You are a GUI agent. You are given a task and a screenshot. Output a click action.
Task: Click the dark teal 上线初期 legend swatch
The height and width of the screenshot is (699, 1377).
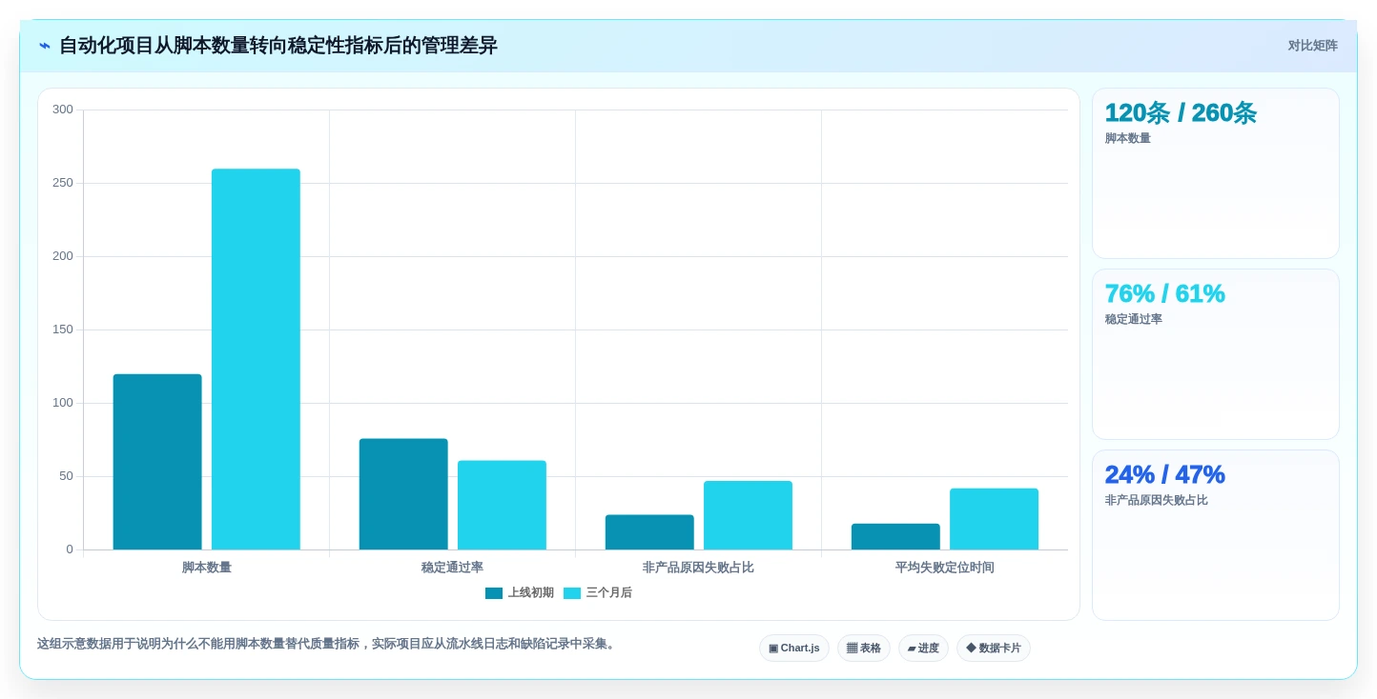click(x=494, y=593)
